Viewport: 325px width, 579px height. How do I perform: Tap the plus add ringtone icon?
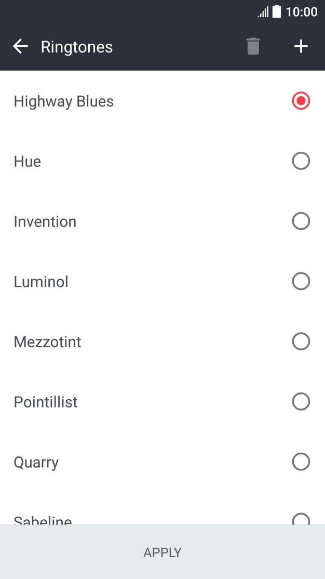pyautogui.click(x=301, y=47)
